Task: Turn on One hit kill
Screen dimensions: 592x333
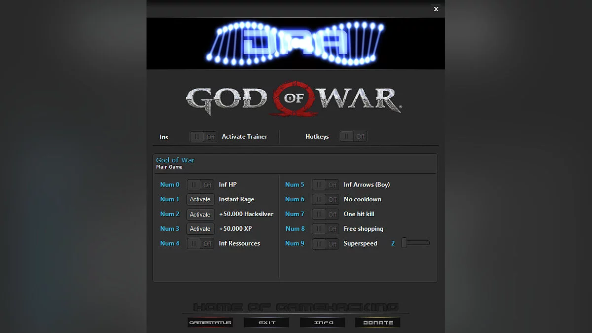Action: tap(325, 214)
